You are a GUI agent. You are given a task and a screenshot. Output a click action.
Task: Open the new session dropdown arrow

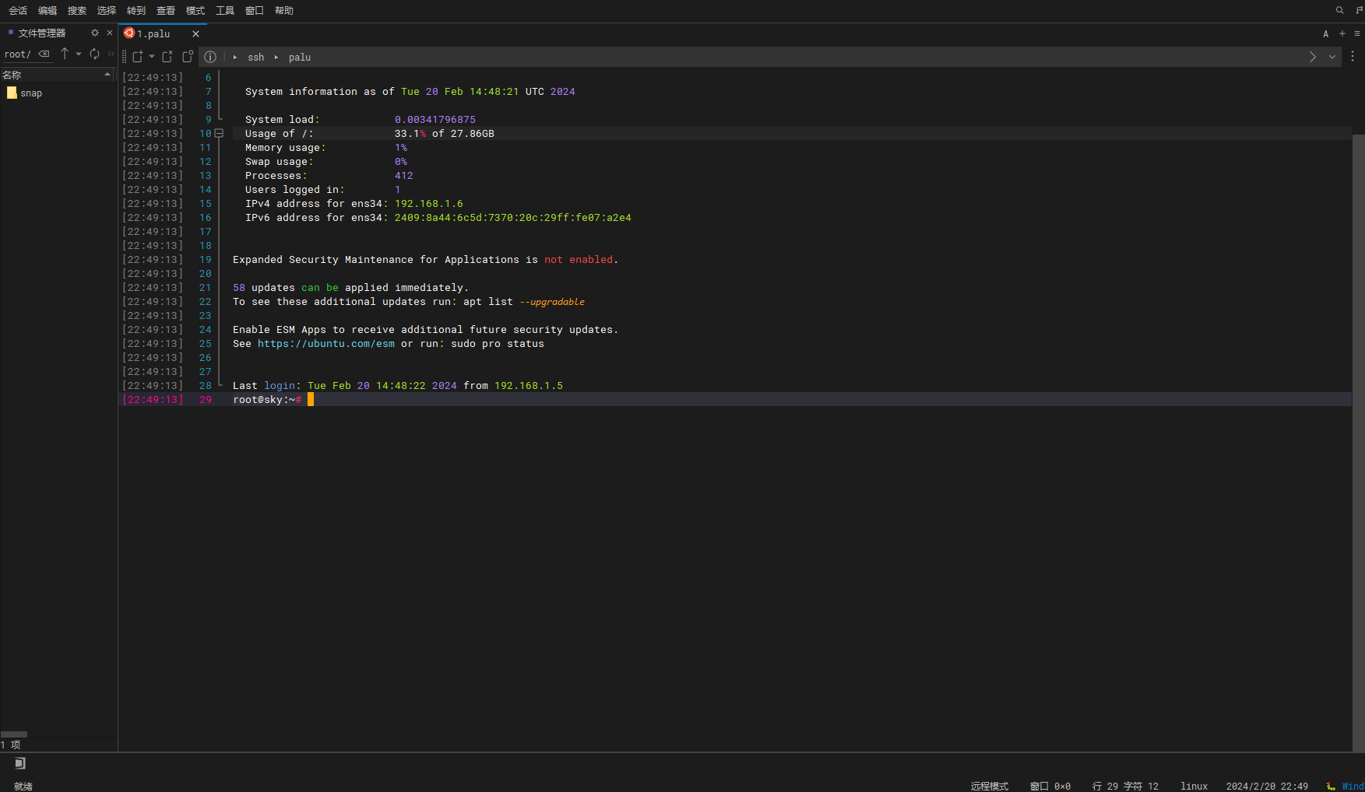[152, 57]
